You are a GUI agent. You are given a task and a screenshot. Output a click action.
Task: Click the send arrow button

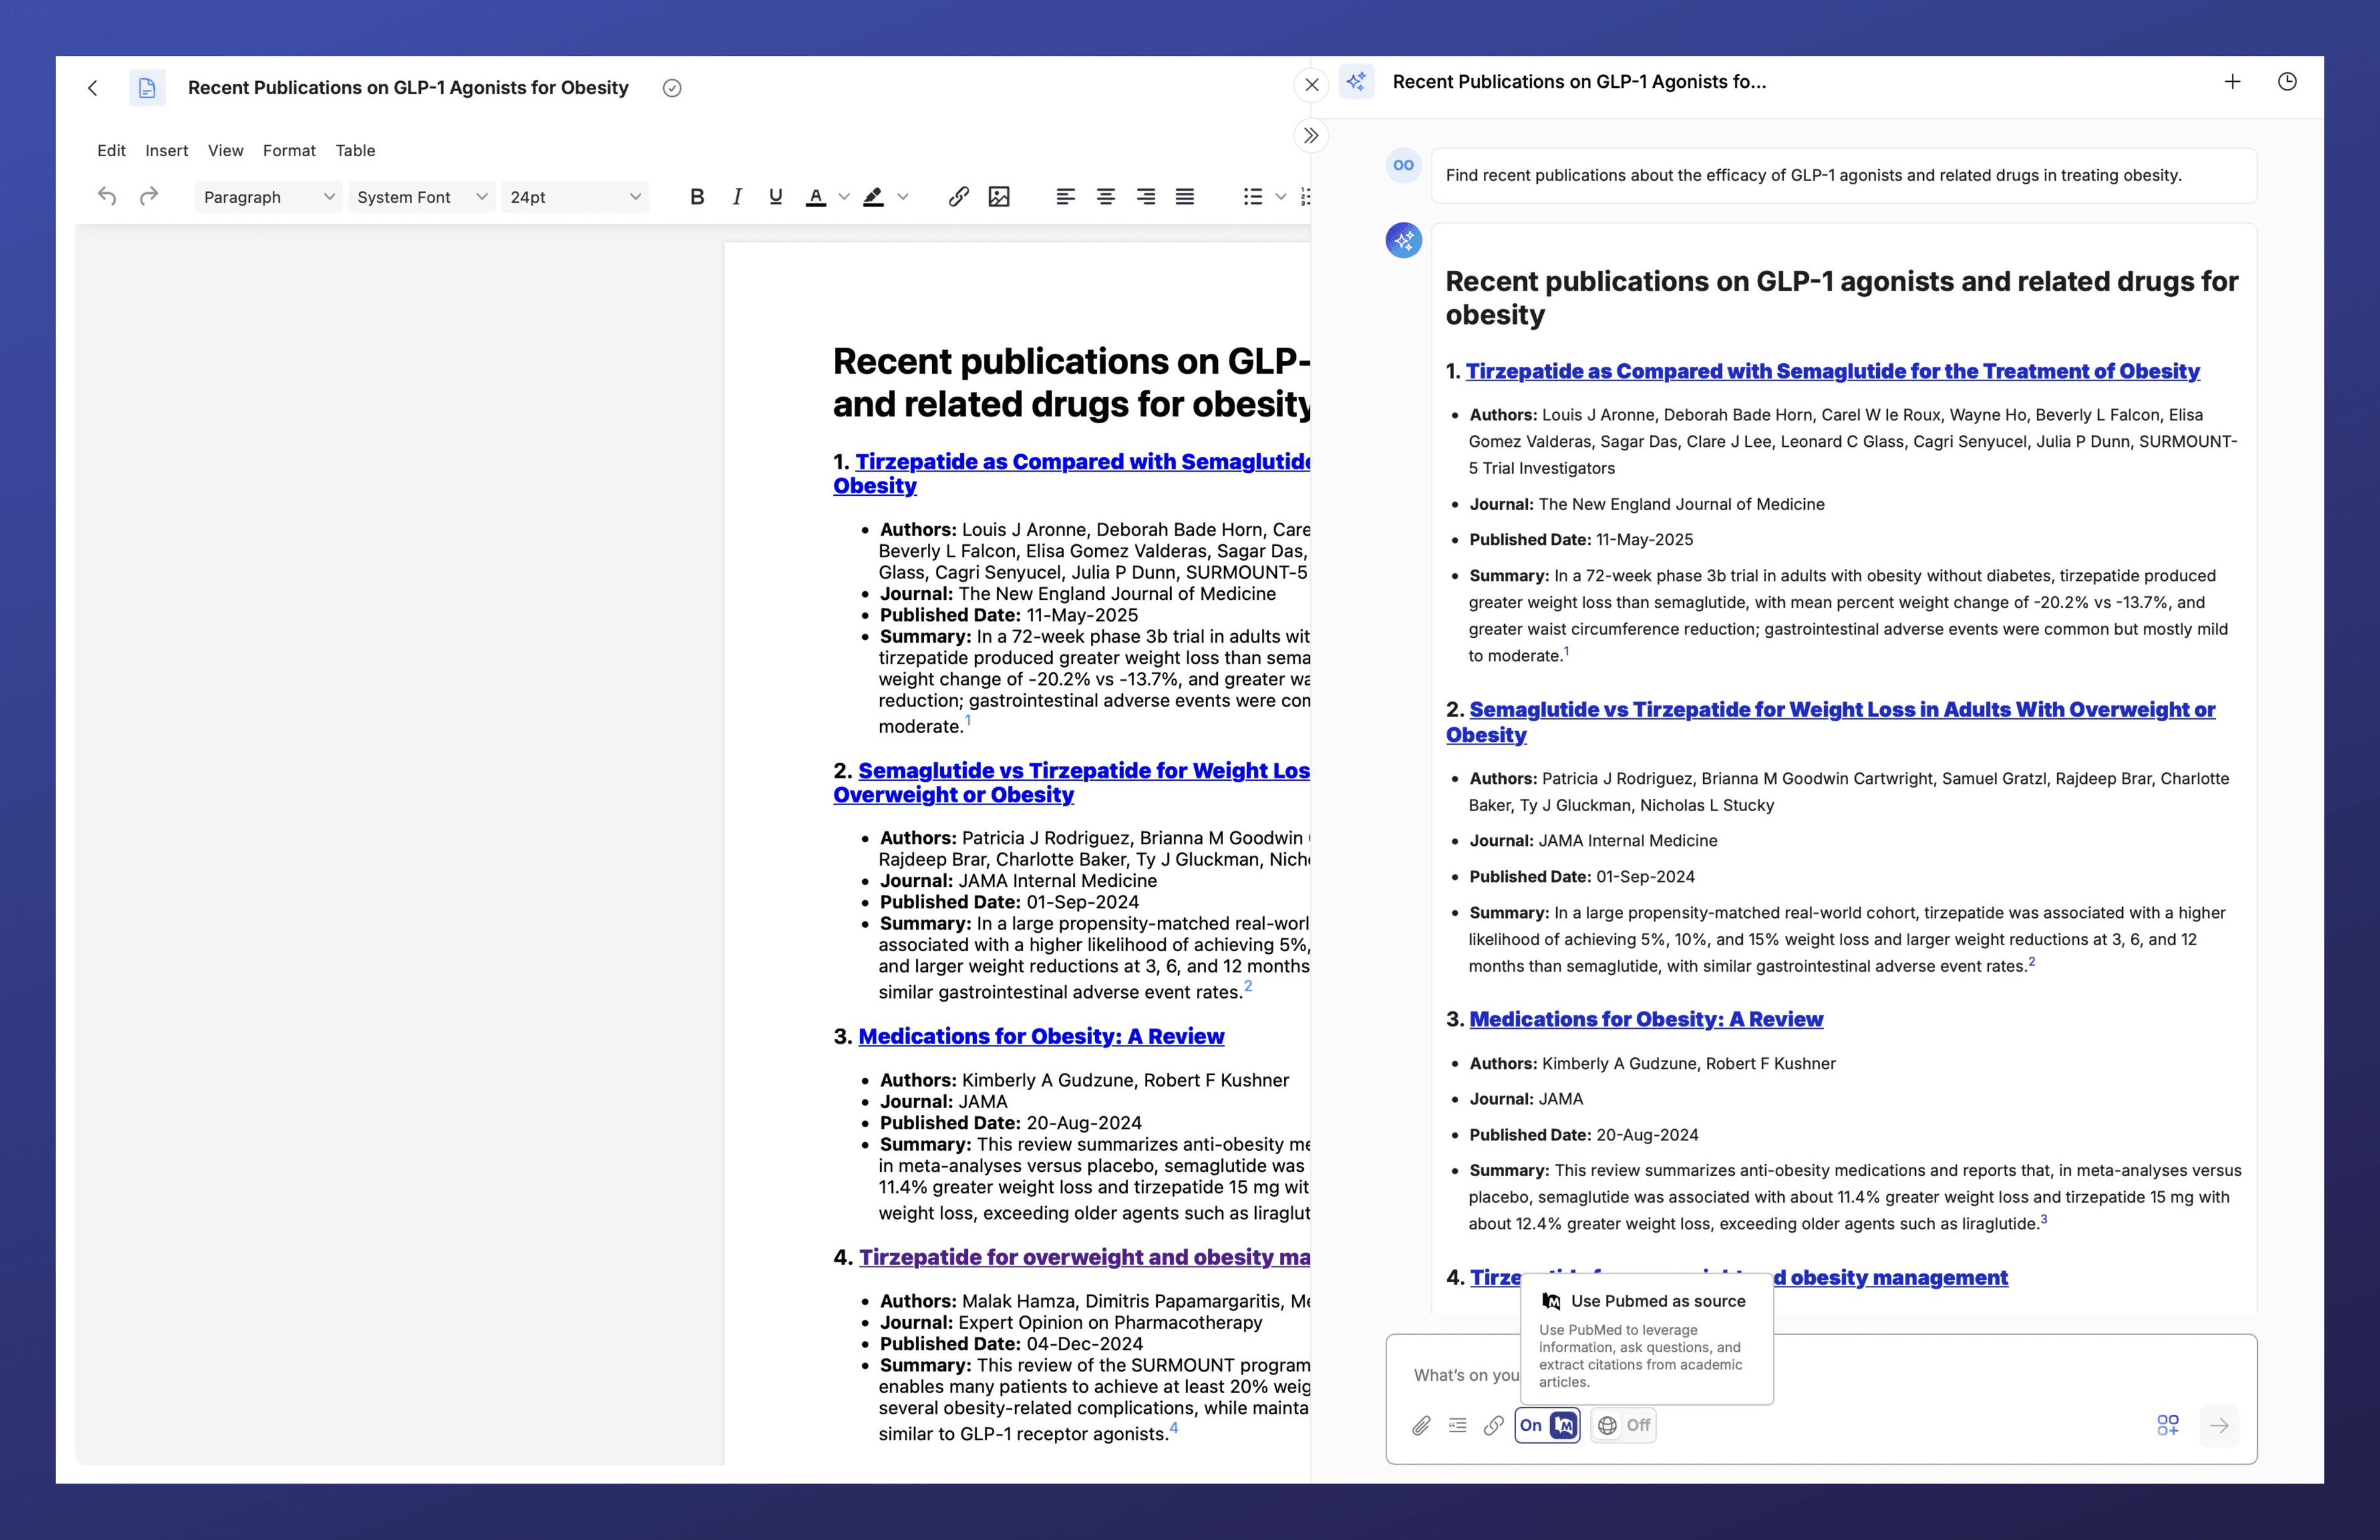[2219, 1425]
